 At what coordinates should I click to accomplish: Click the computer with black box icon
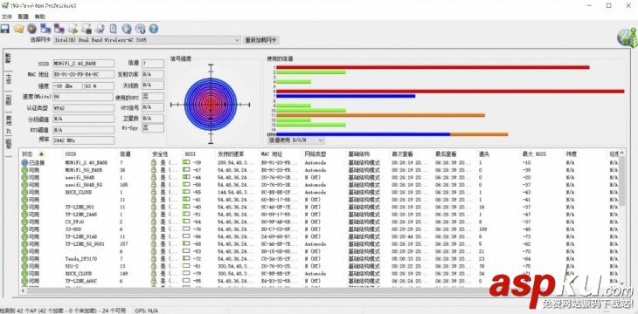pos(86,29)
